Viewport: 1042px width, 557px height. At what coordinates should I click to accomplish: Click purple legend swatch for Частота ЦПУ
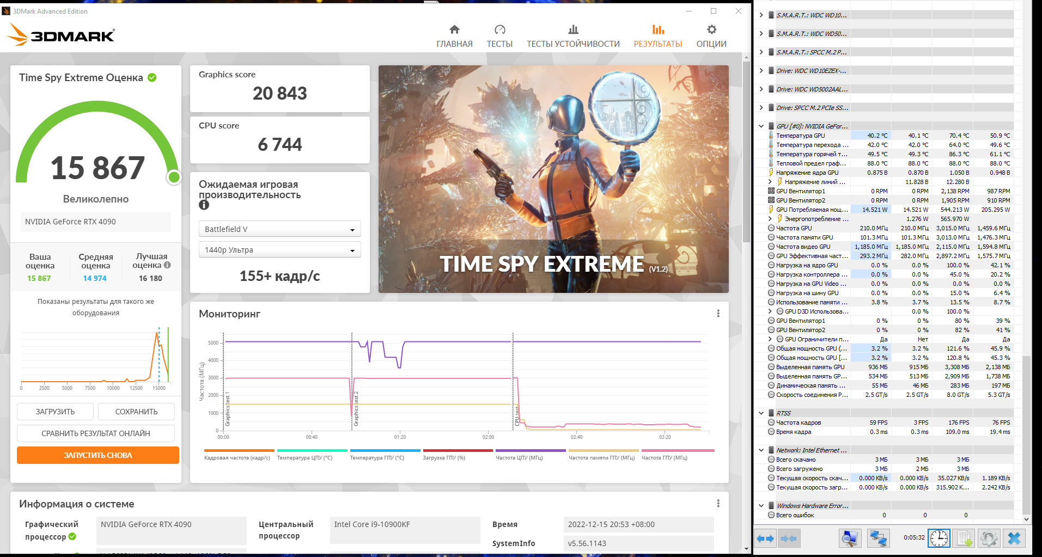[x=531, y=450]
